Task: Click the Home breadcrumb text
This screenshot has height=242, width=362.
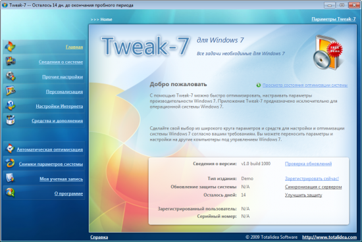Action: pyautogui.click(x=106, y=20)
